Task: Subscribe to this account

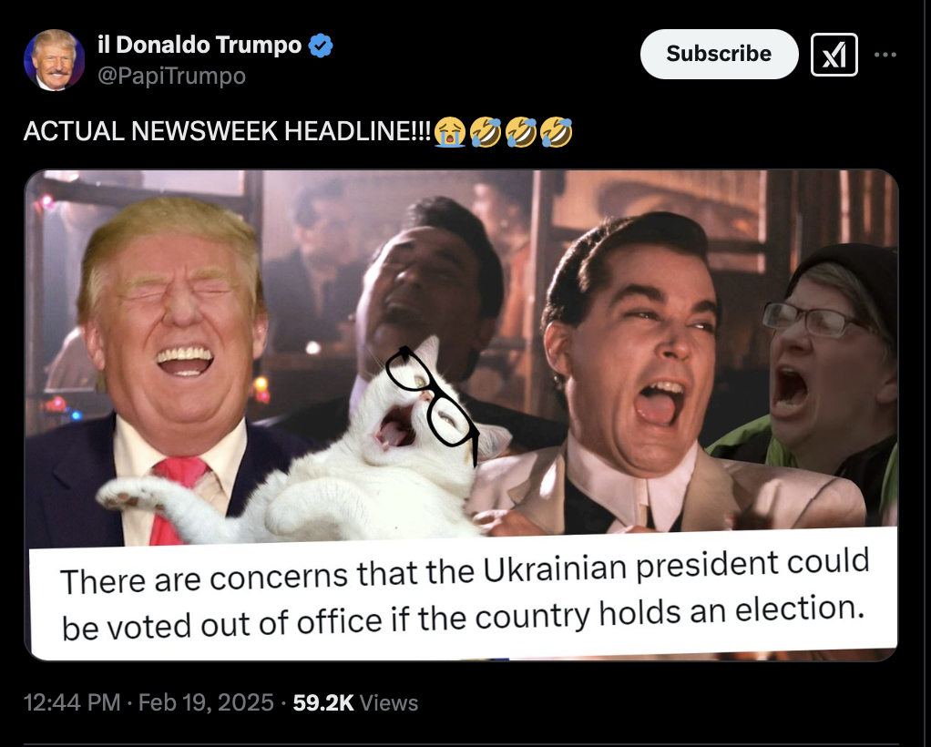Action: pyautogui.click(x=719, y=54)
